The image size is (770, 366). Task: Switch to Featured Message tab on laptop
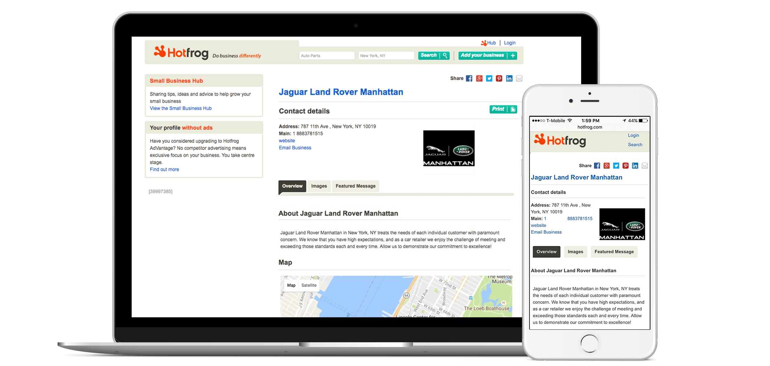pos(355,186)
